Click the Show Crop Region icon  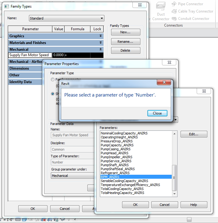[x=50, y=220]
